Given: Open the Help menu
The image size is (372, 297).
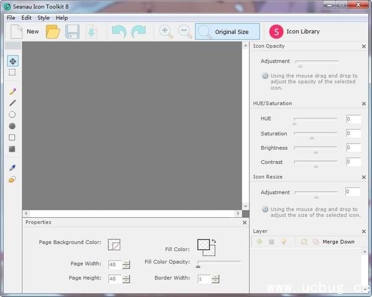Looking at the screenshot, I should 61,18.
